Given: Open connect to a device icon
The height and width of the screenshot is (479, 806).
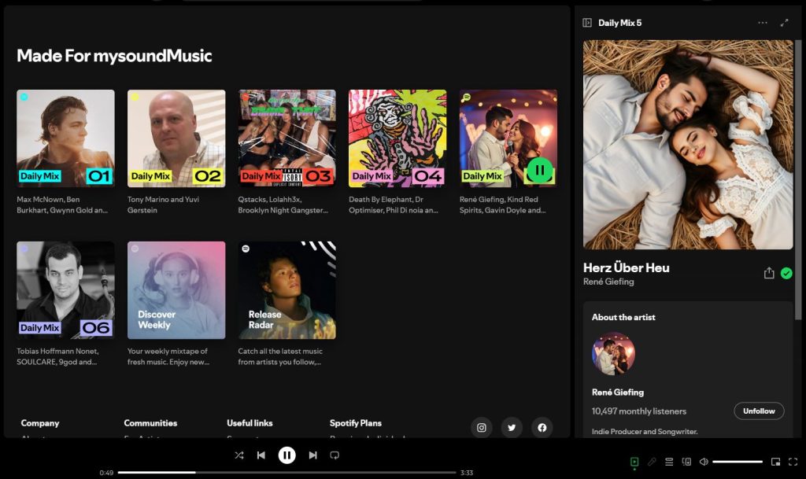Looking at the screenshot, I should [686, 462].
